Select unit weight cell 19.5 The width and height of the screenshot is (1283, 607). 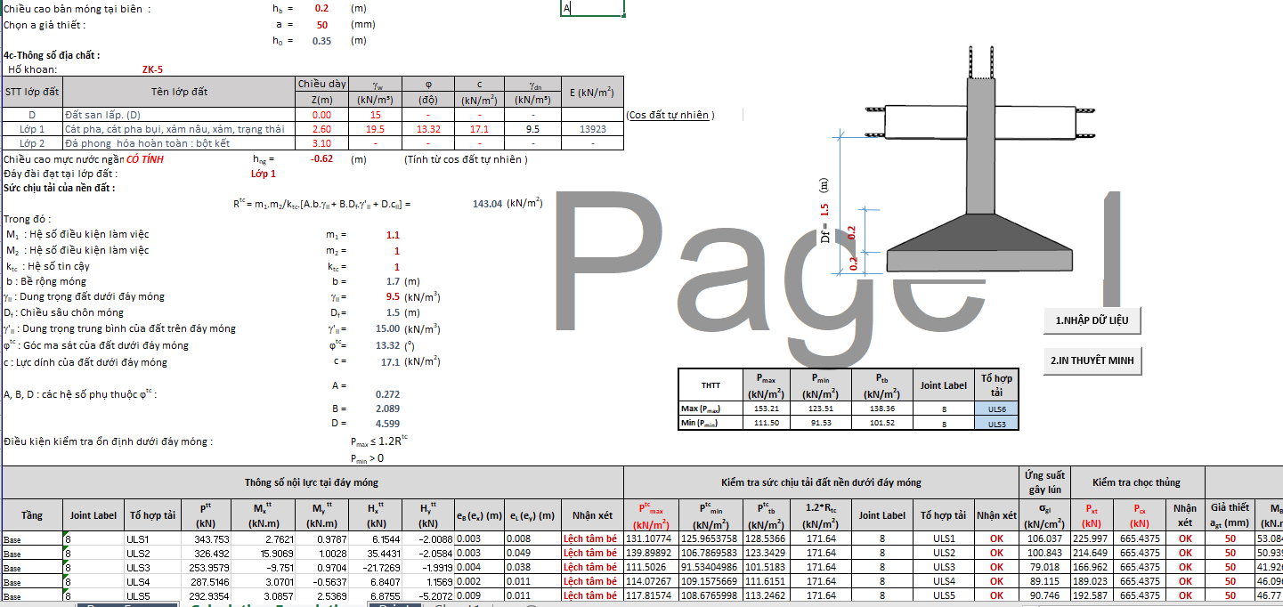click(375, 129)
